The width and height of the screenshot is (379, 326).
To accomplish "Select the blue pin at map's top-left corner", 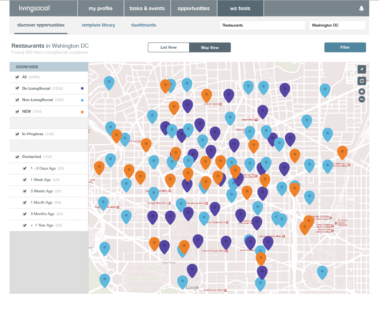I will tap(109, 82).
